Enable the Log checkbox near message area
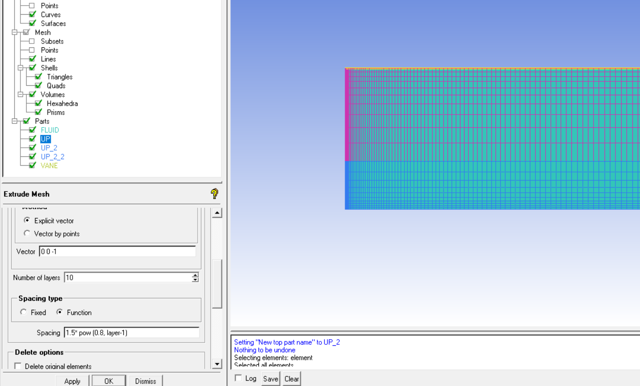The height and width of the screenshot is (386, 640). pos(238,378)
